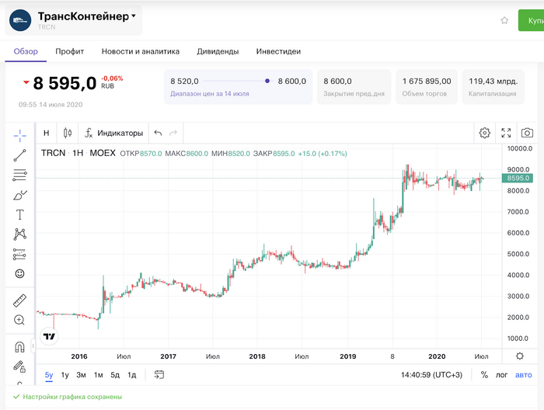
Task: Open the Индикаторы indicators menu
Action: click(x=113, y=133)
